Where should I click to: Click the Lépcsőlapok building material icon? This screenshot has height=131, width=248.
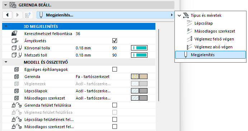[17, 91]
